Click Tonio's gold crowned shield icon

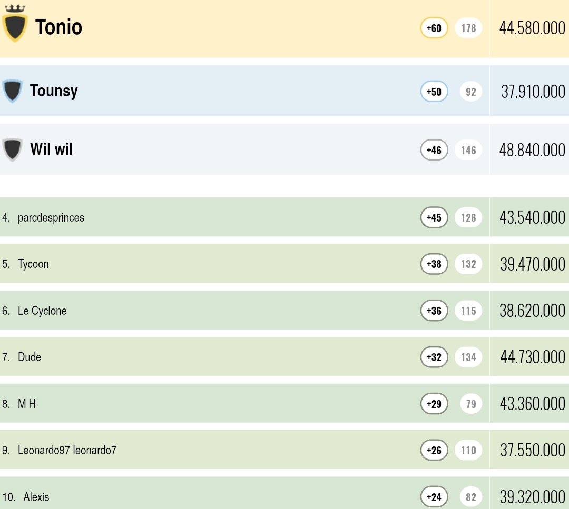point(15,25)
